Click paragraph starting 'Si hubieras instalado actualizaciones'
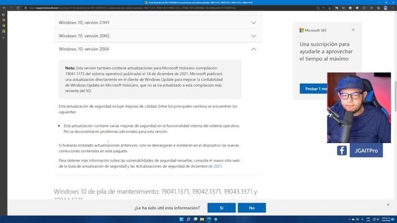The height and width of the screenshot is (223, 397). pos(149,148)
